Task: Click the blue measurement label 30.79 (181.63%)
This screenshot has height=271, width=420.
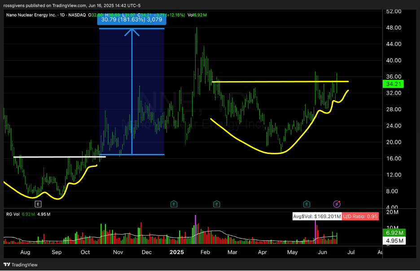Action: tap(131, 20)
